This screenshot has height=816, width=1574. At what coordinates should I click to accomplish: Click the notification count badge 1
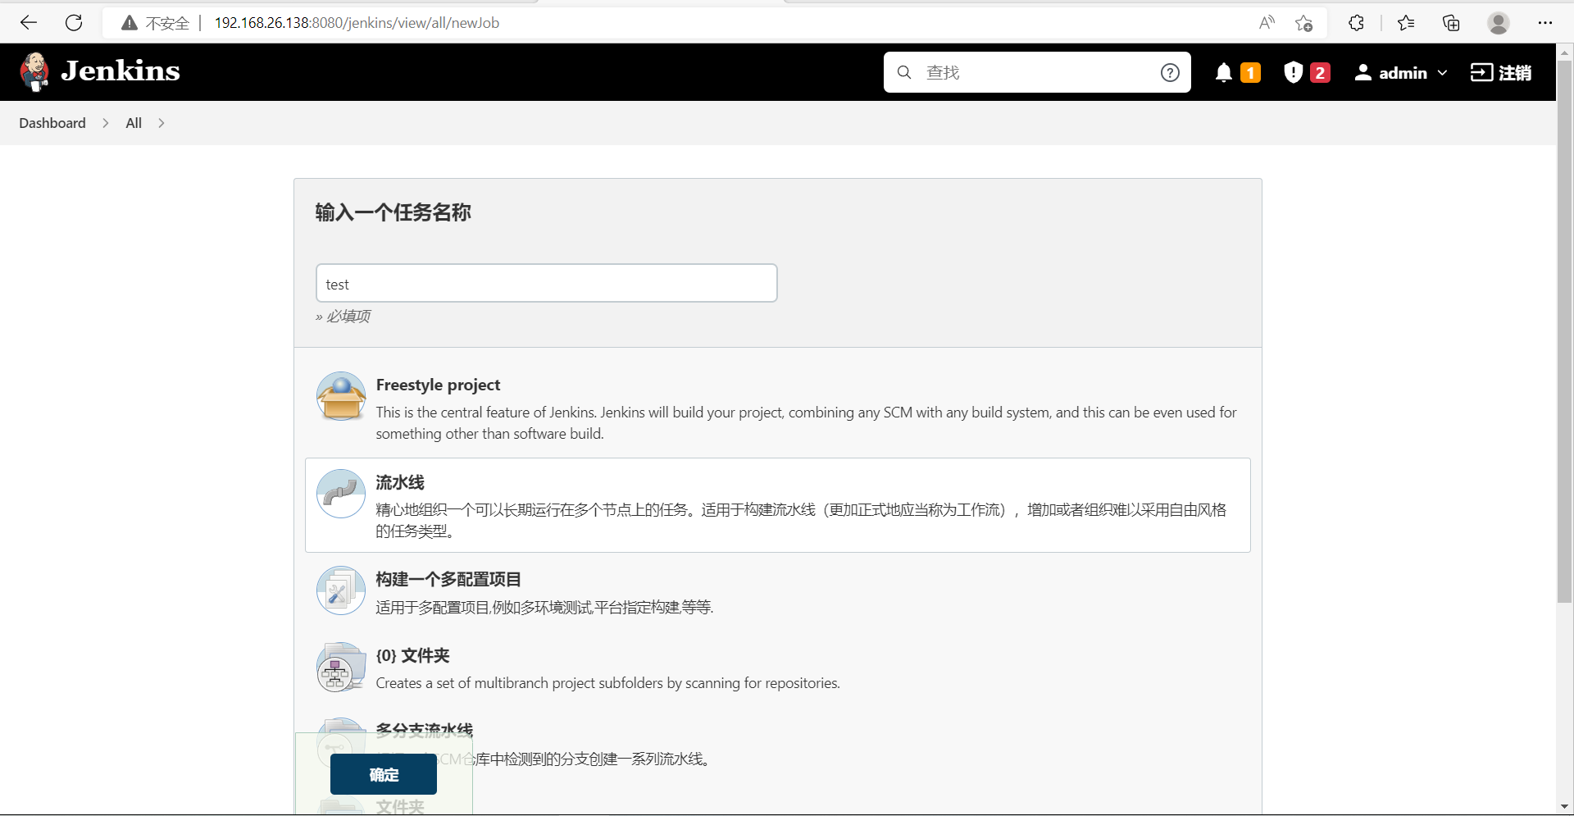1250,73
